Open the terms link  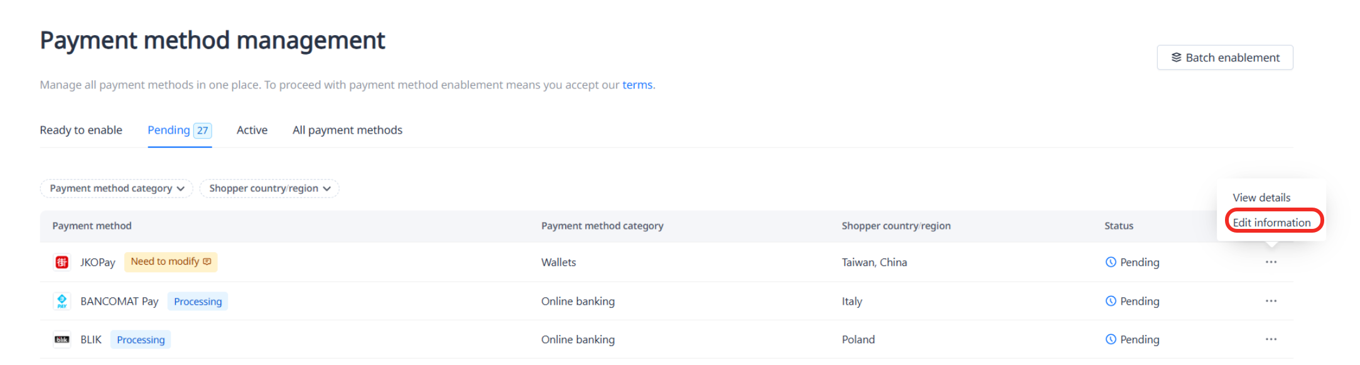[637, 85]
